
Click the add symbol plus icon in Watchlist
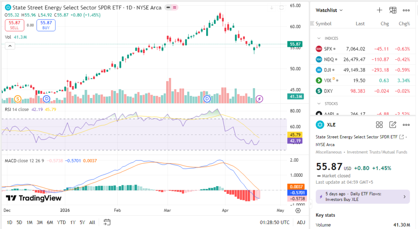click(379, 10)
